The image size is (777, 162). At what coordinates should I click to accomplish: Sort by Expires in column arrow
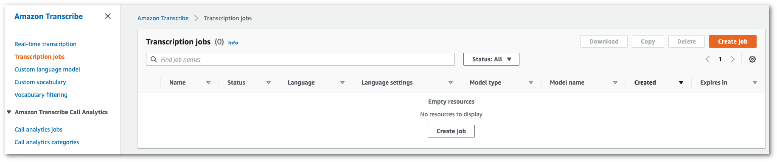pos(755,82)
